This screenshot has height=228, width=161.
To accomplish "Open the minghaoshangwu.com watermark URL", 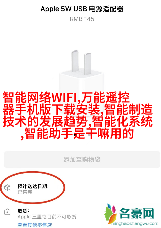I will pyautogui.click(x=135, y=223).
